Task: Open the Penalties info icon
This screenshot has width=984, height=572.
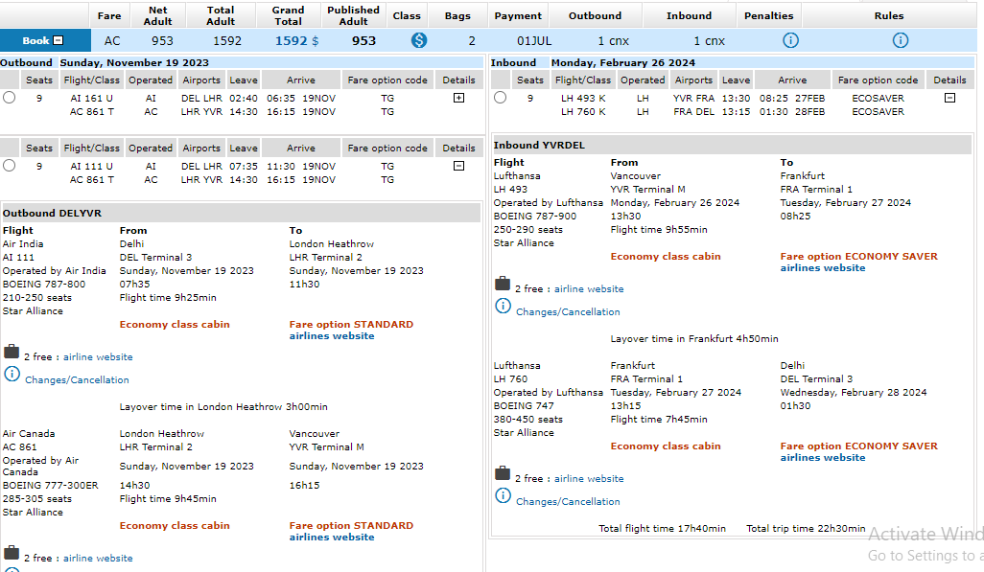Action: pyautogui.click(x=790, y=40)
